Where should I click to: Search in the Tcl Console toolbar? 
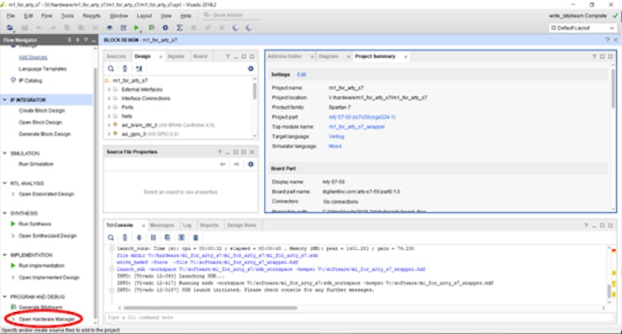pos(111,237)
